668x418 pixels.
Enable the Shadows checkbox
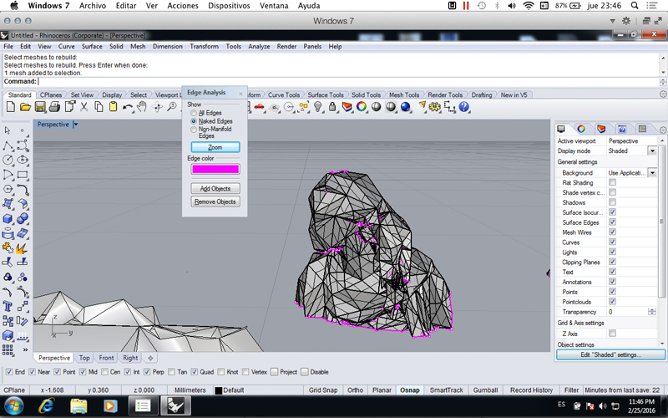[612, 202]
